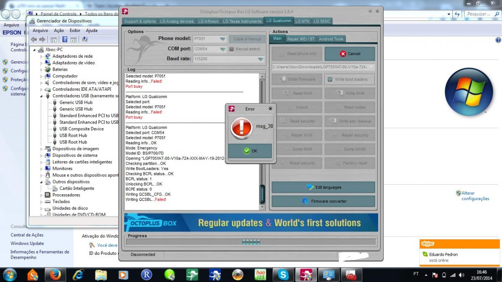
Task: Open the Central de Ações link
Action: 27,235
